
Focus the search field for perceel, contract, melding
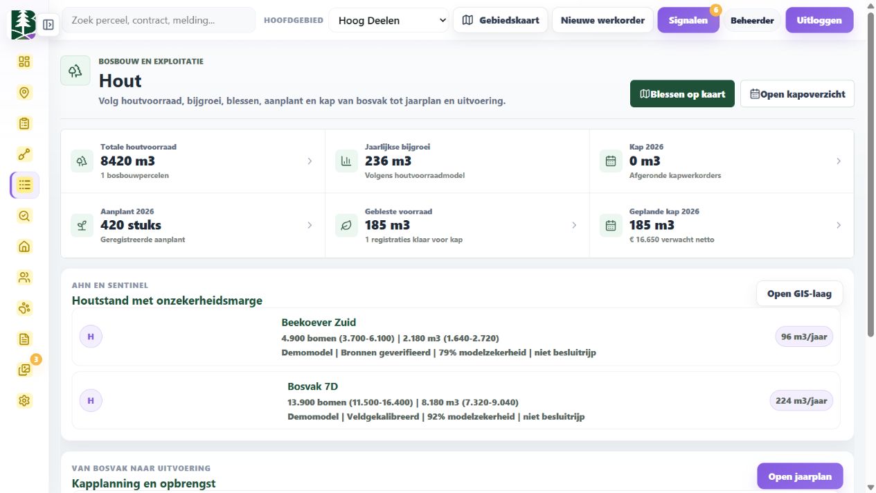pos(159,20)
